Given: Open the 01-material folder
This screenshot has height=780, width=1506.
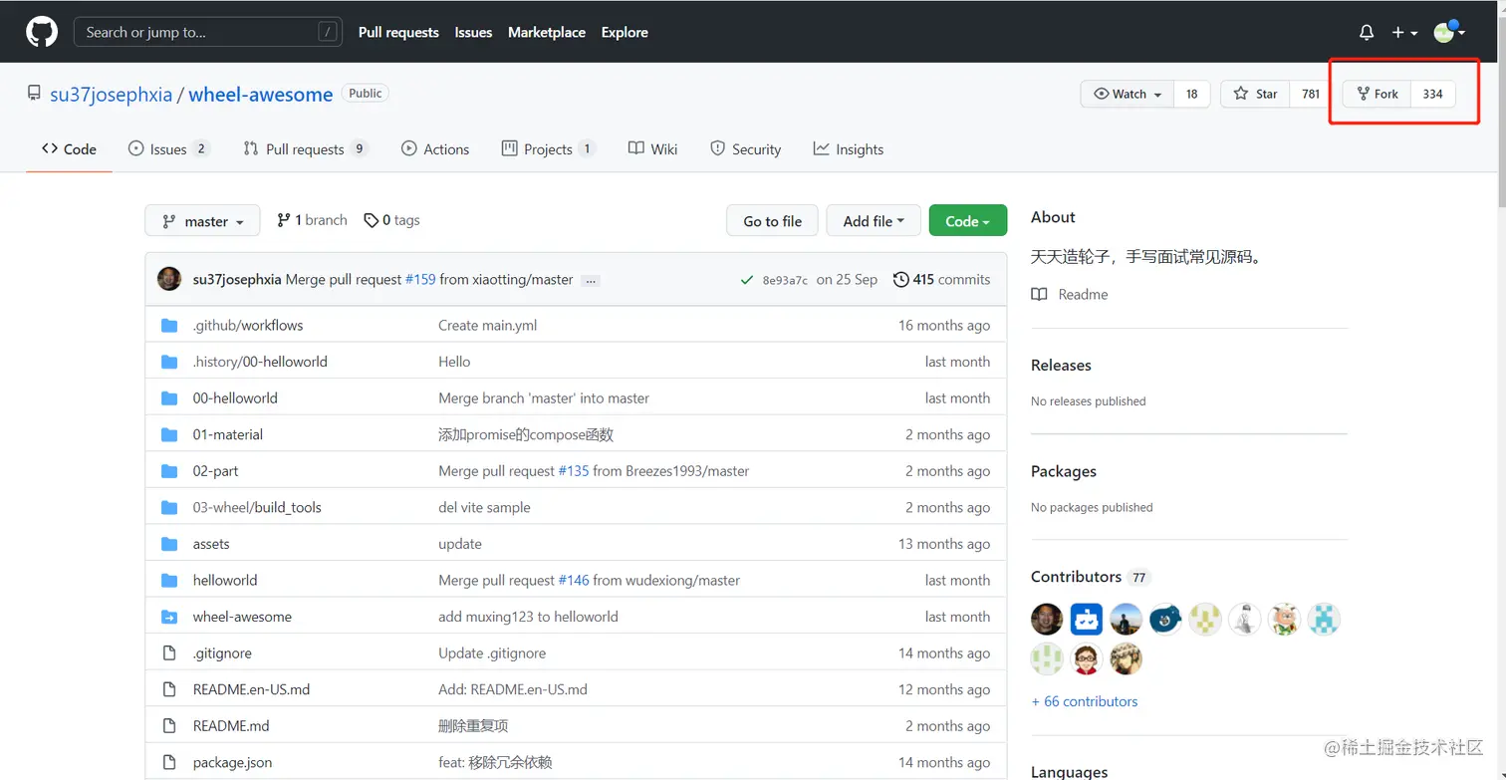Looking at the screenshot, I should tap(228, 434).
